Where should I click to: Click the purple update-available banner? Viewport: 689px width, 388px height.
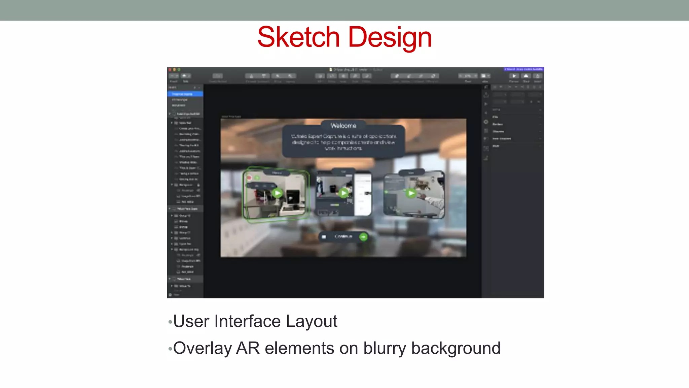(x=523, y=69)
